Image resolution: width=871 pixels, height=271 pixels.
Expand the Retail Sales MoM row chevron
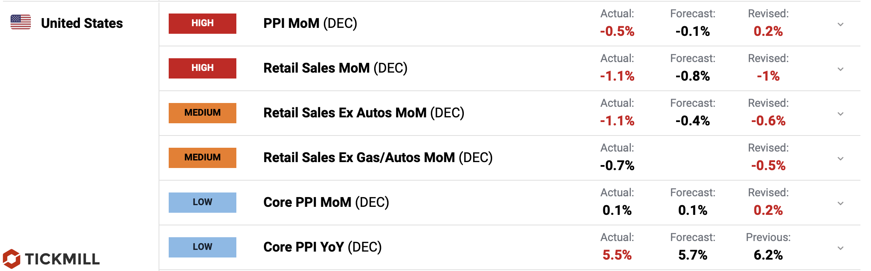pos(841,69)
